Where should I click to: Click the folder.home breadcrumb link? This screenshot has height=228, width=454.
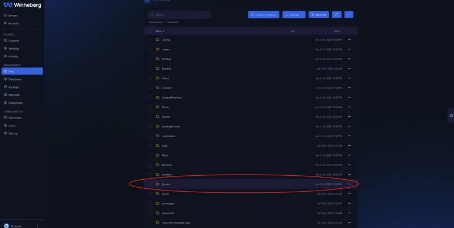[155, 22]
